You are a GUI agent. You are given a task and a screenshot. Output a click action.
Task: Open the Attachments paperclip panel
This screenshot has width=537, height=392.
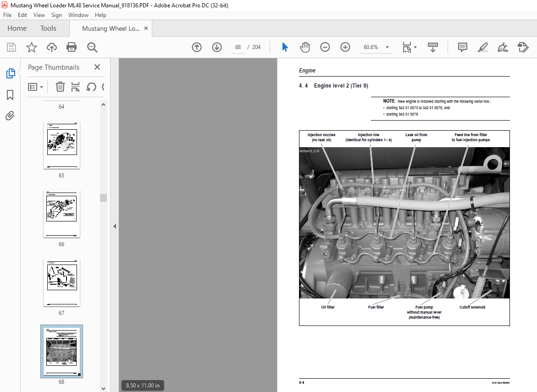pos(10,116)
